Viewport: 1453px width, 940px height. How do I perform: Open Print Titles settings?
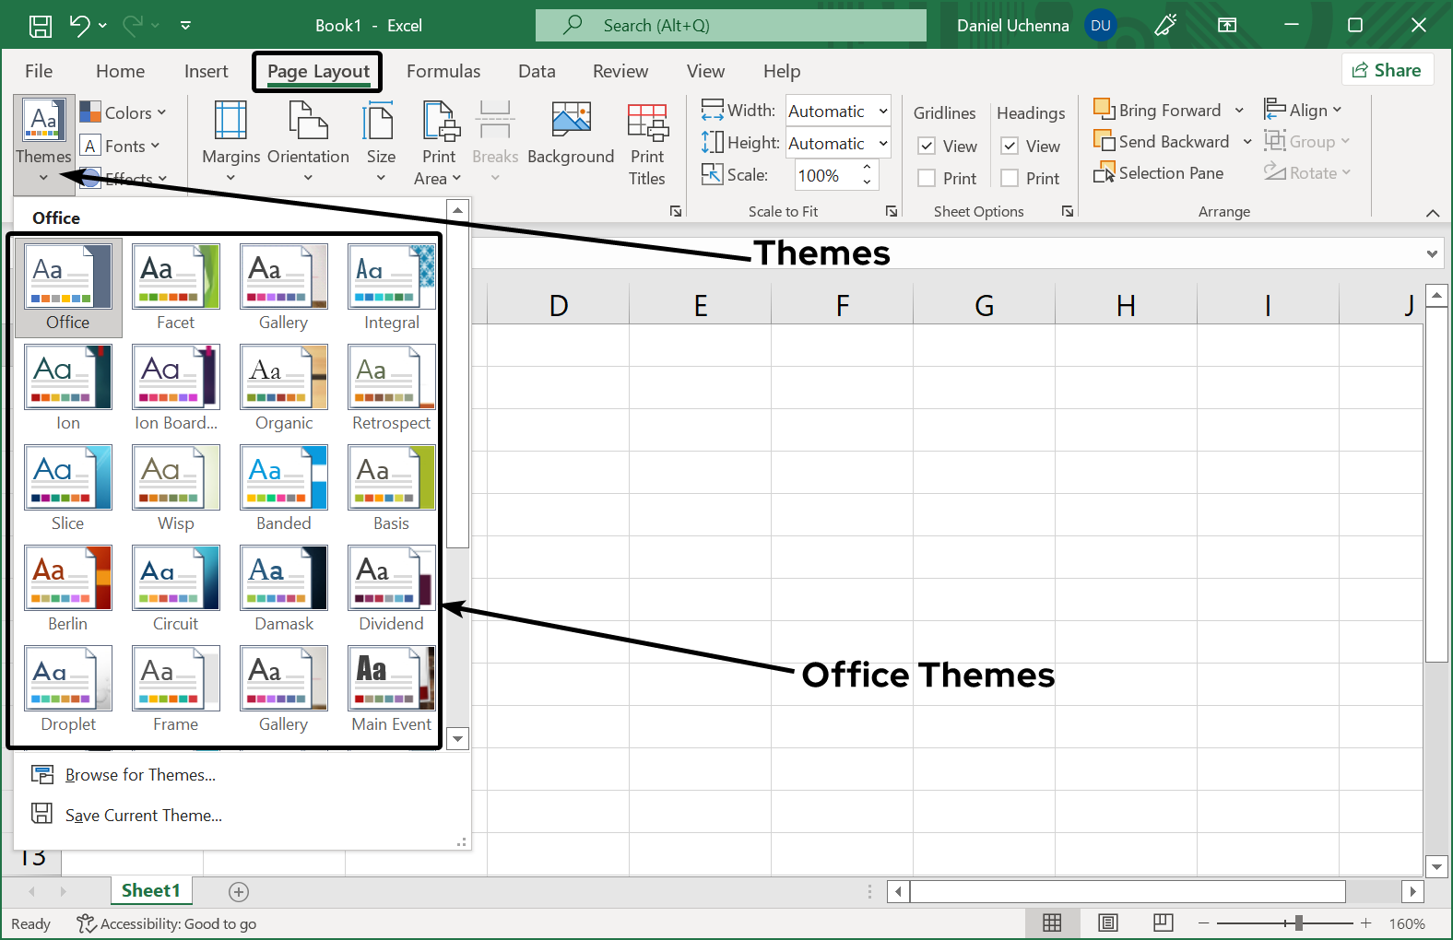tap(647, 143)
